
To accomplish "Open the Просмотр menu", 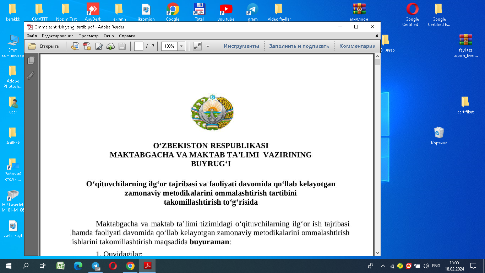I will [88, 36].
